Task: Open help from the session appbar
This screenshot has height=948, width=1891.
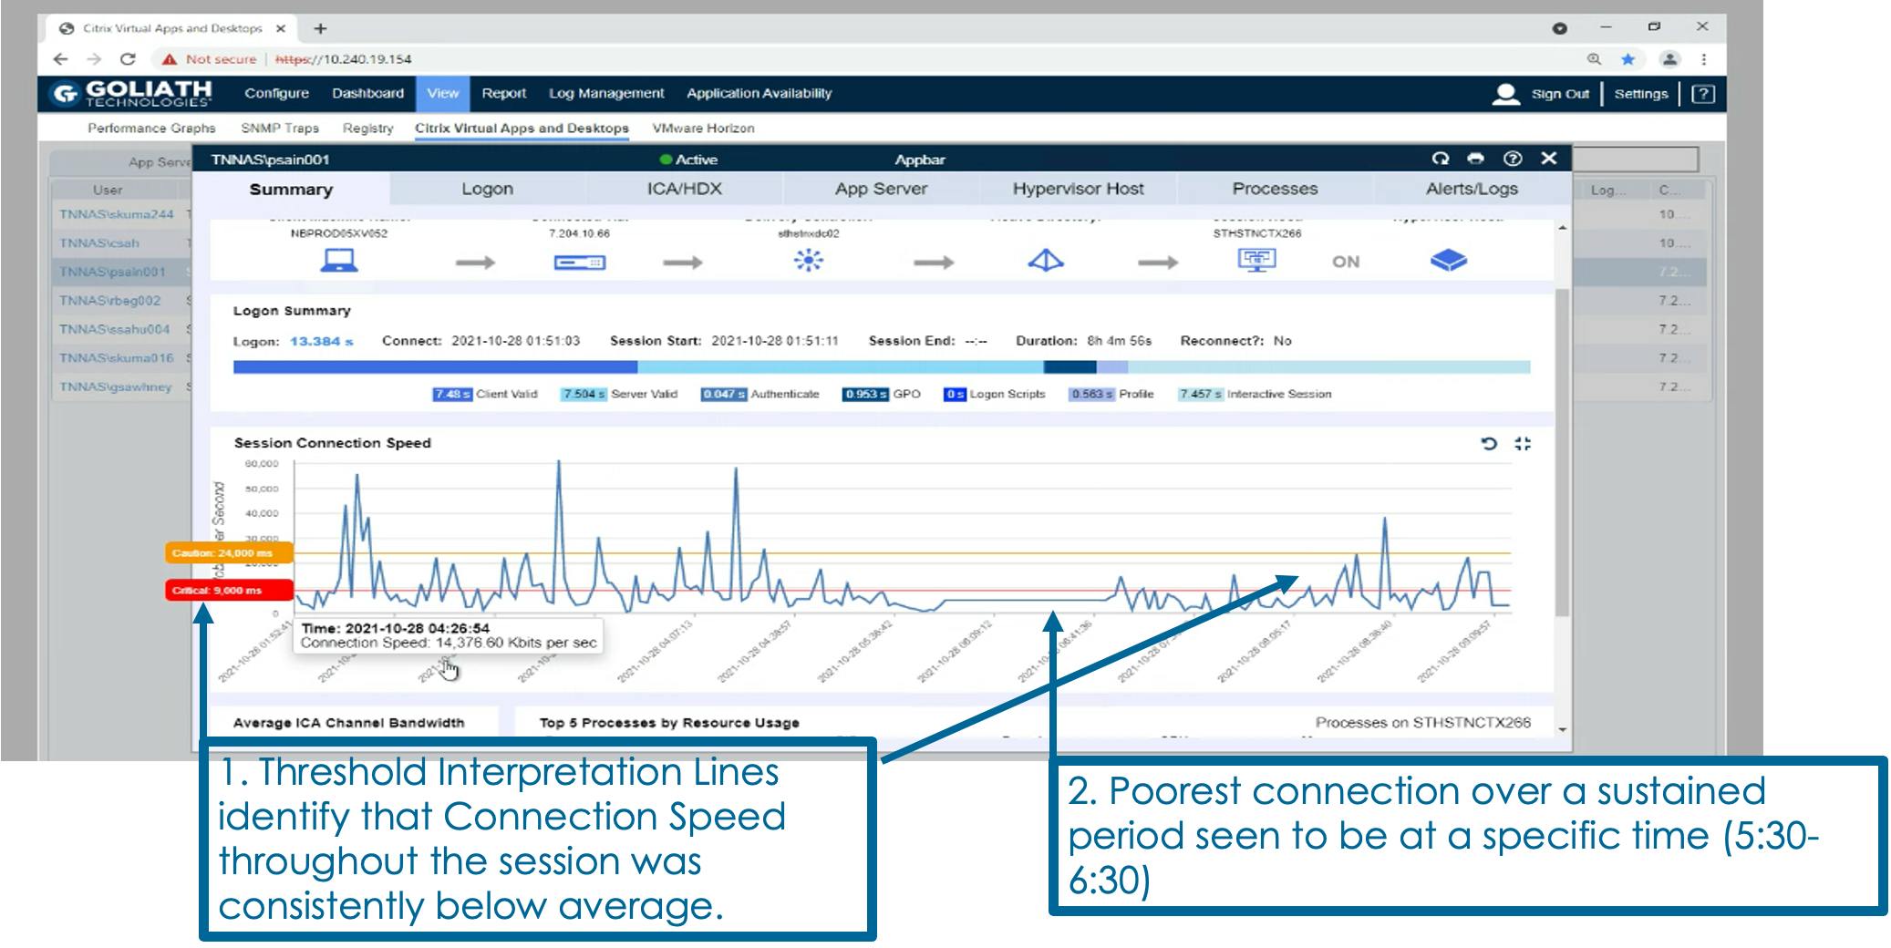Action: 1512,159
